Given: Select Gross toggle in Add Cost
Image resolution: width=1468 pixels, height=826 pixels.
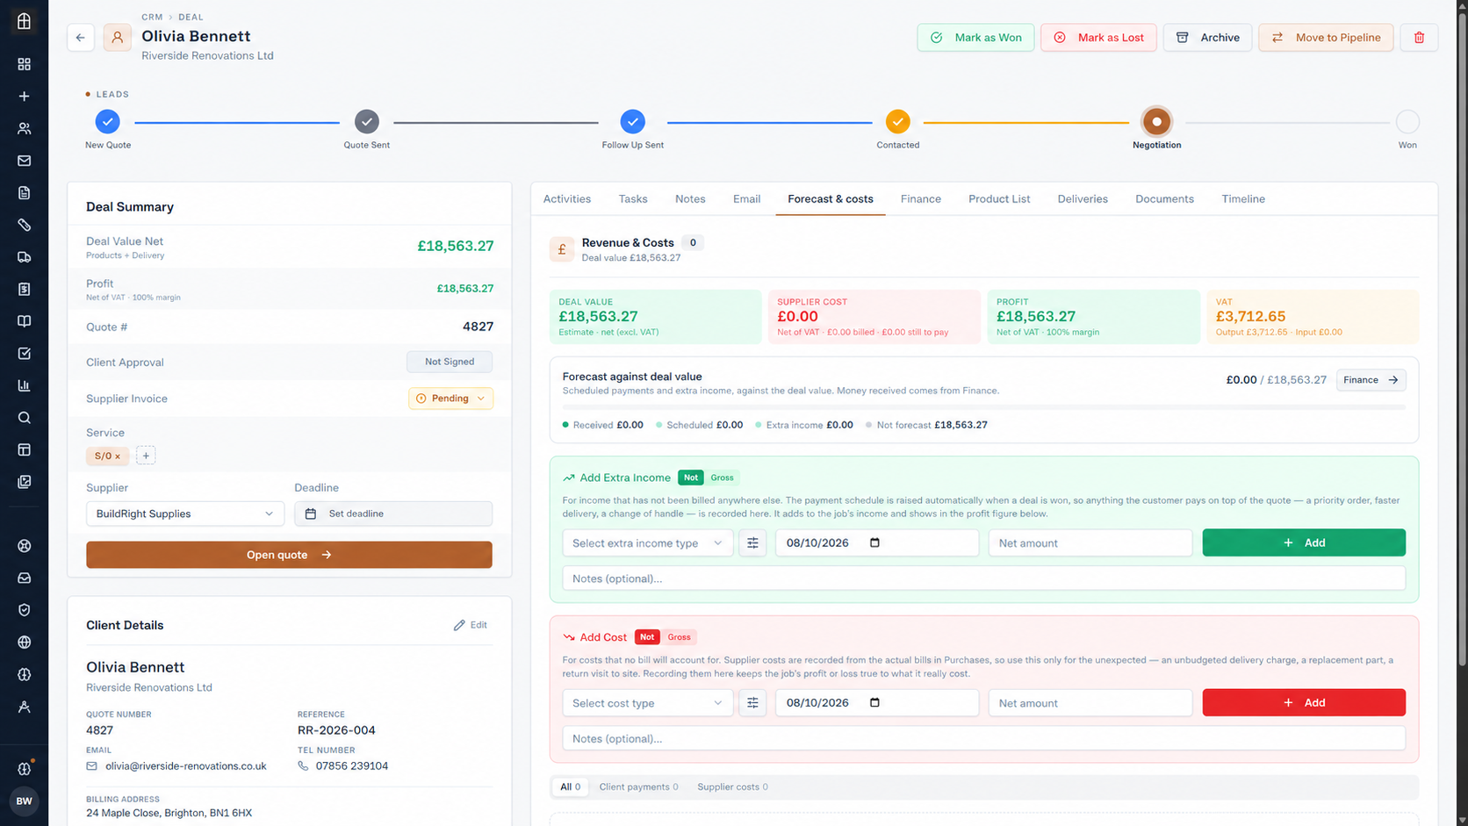Looking at the screenshot, I should (679, 637).
